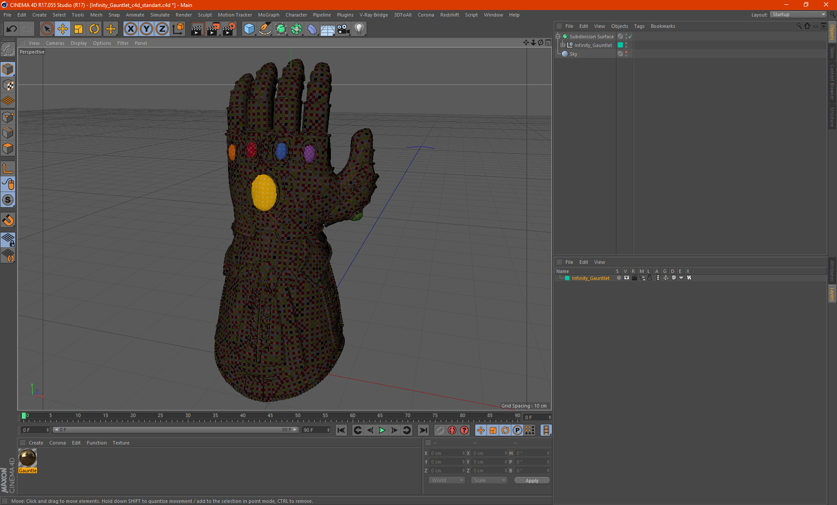Click the Infinity_Gauntlet layer color swatch
Image resolution: width=837 pixels, height=505 pixels.
[x=567, y=278]
